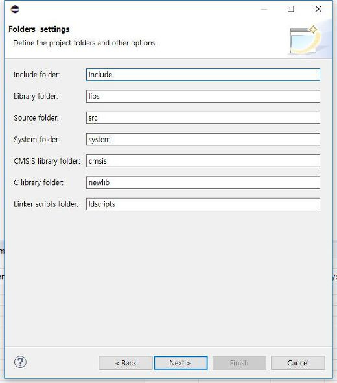Focus the Library folder field containing libs
This screenshot has height=383, width=337.
(203, 96)
